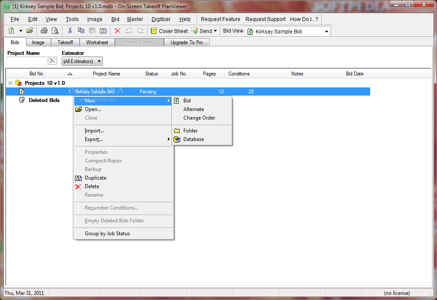Expand the Export... submenu arrow entry
437x300 pixels.
tap(123, 139)
